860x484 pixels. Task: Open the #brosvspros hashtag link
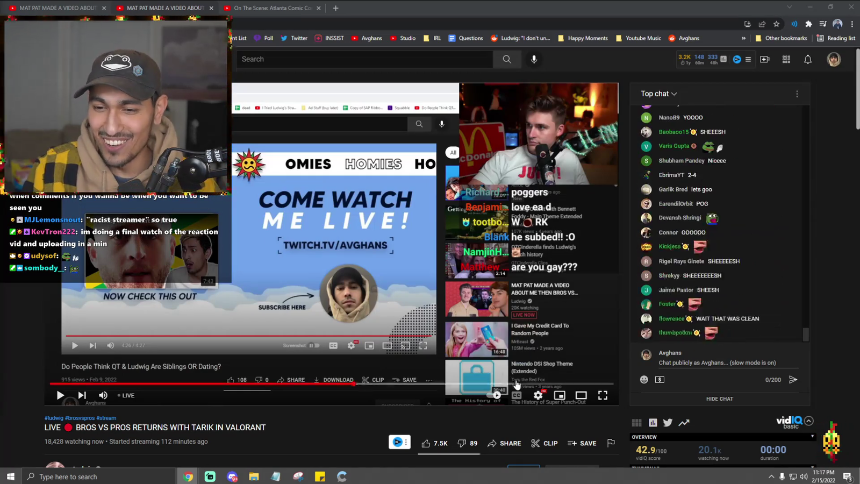[80, 418]
